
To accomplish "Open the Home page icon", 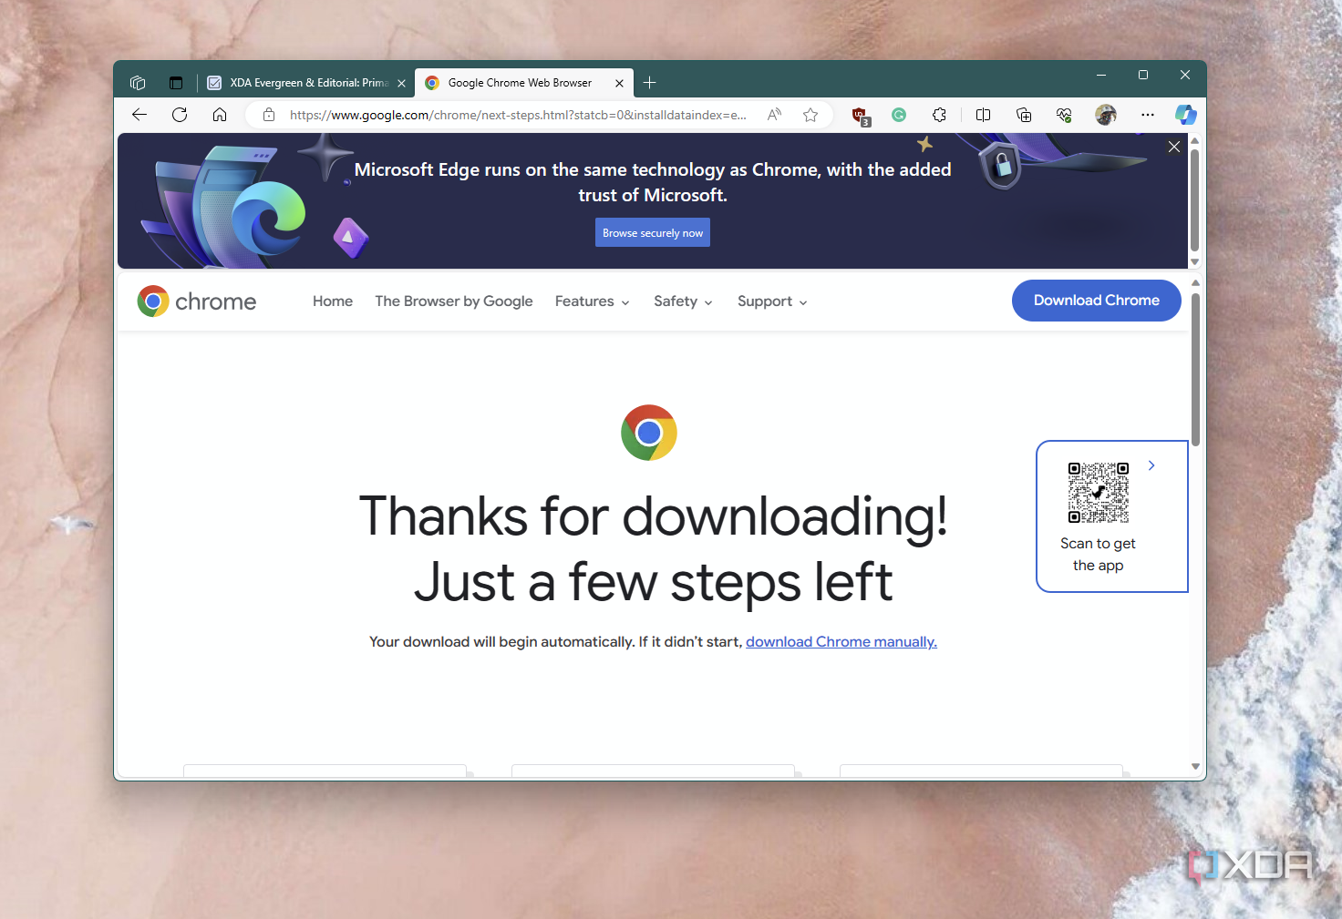I will (220, 115).
